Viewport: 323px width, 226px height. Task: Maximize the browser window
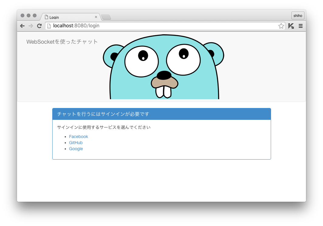click(35, 15)
